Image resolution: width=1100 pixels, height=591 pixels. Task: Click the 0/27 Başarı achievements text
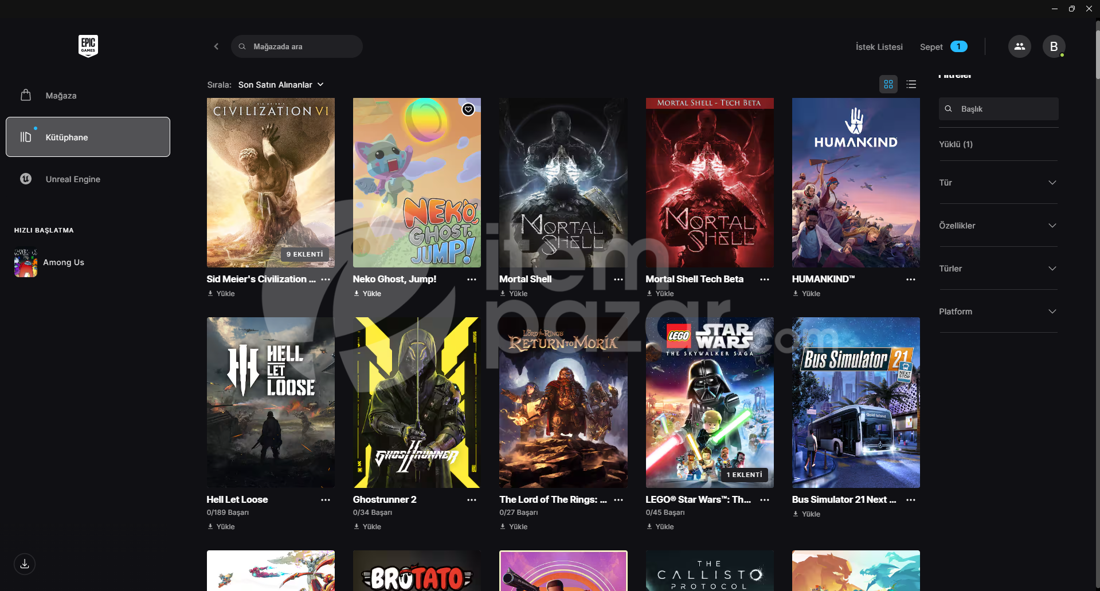(519, 513)
